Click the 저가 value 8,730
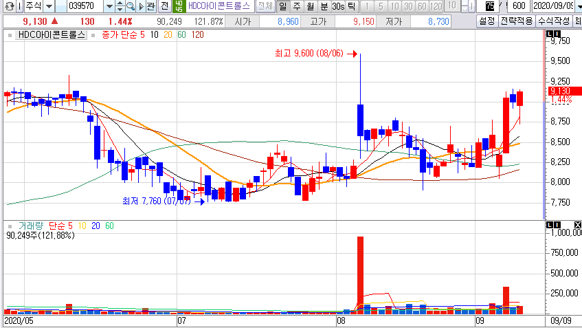 [x=438, y=21]
